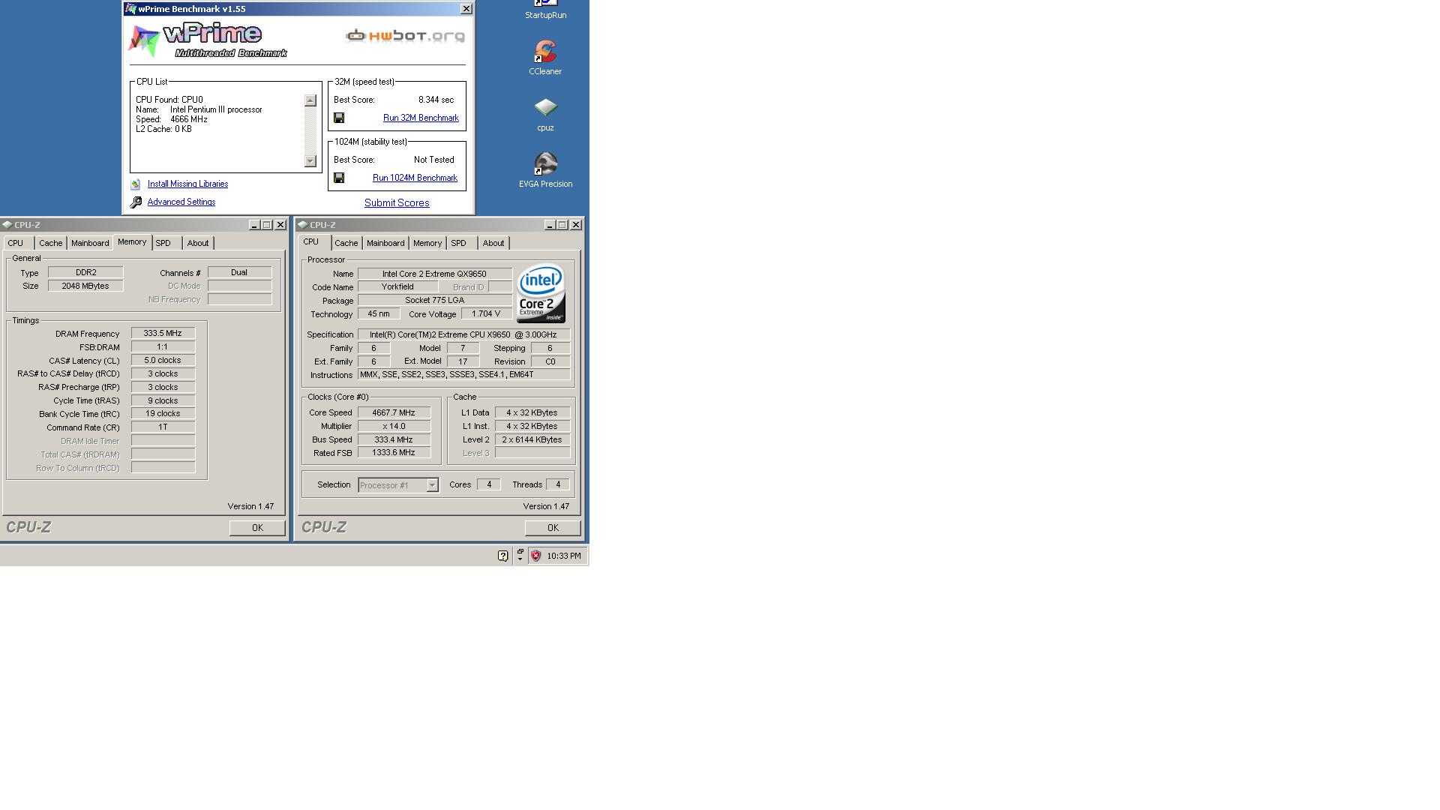The image size is (1440, 810).
Task: Open Memory tab in right CPU-Z window
Action: click(x=427, y=243)
